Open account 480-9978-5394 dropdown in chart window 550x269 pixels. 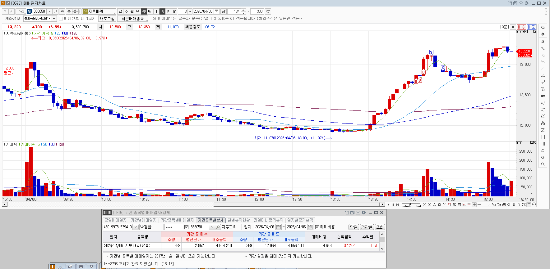pos(54,19)
